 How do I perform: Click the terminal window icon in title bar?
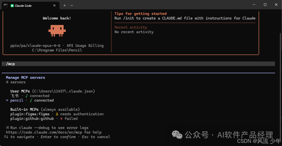coord(5,5)
